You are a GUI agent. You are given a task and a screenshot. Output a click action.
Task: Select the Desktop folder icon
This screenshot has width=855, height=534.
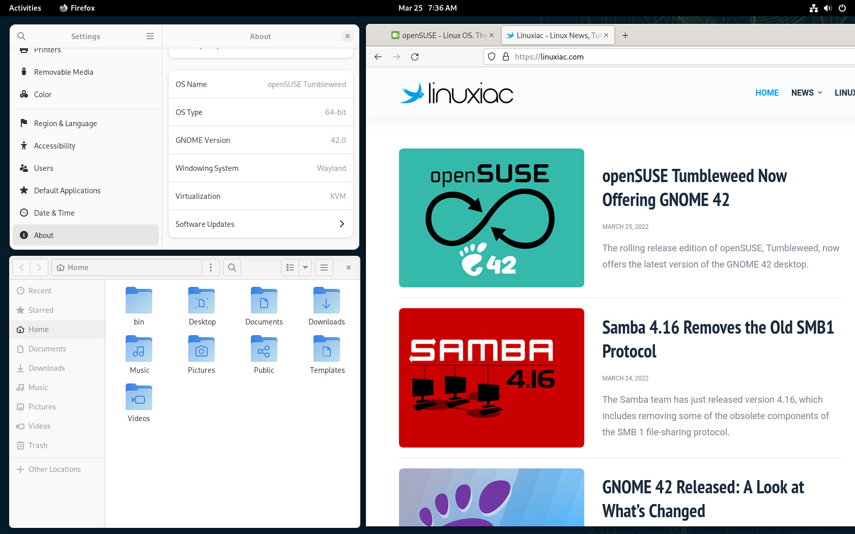click(x=202, y=301)
